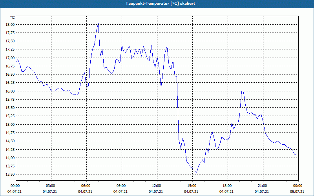Click the 13,50 y-axis value
This screenshot has height=196, width=314.
point(10,174)
